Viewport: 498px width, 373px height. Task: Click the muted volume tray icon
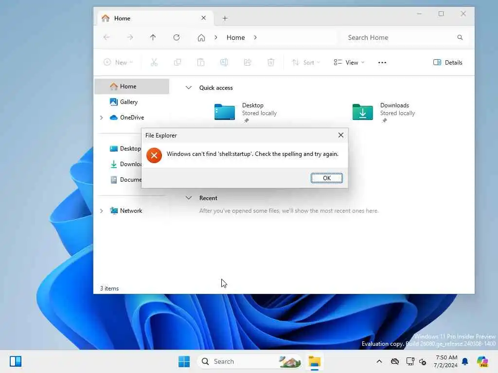[x=423, y=361]
